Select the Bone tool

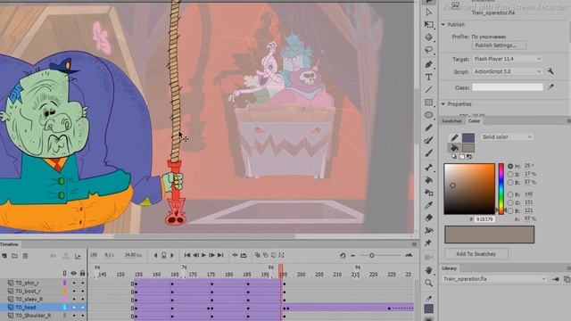tap(429, 168)
